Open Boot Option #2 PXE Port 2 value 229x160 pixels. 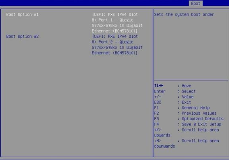click(117, 44)
